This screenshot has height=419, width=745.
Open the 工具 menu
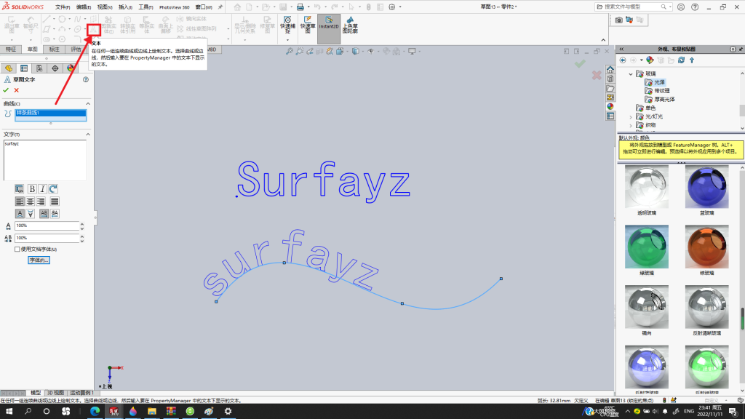(x=146, y=7)
